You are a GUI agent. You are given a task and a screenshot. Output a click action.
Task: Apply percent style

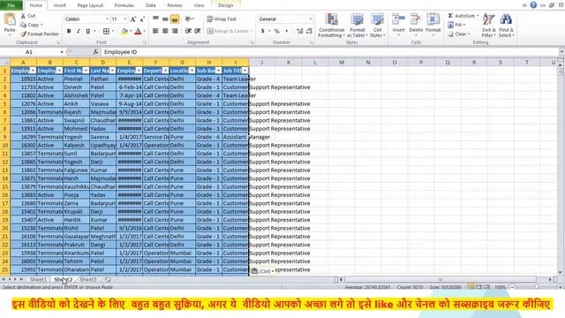click(x=276, y=32)
